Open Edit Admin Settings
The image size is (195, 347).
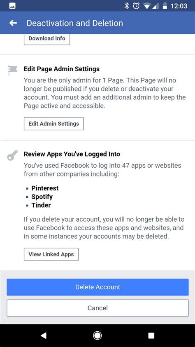[x=53, y=124]
